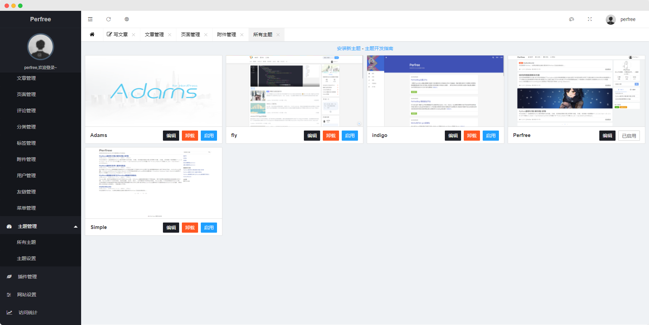Screen dimensions: 649x325
Task: Open the site preview globe icon
Action: pos(127,19)
